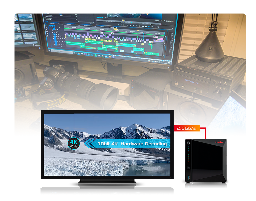
Task: Click the Program Monitor current timecode
Action: (x=100, y=17)
